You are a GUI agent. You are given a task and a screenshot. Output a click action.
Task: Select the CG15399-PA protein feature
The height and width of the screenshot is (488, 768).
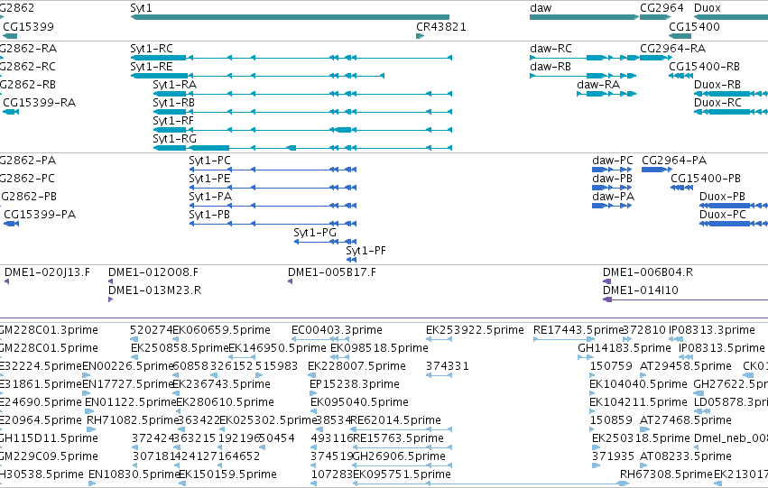pos(11,224)
